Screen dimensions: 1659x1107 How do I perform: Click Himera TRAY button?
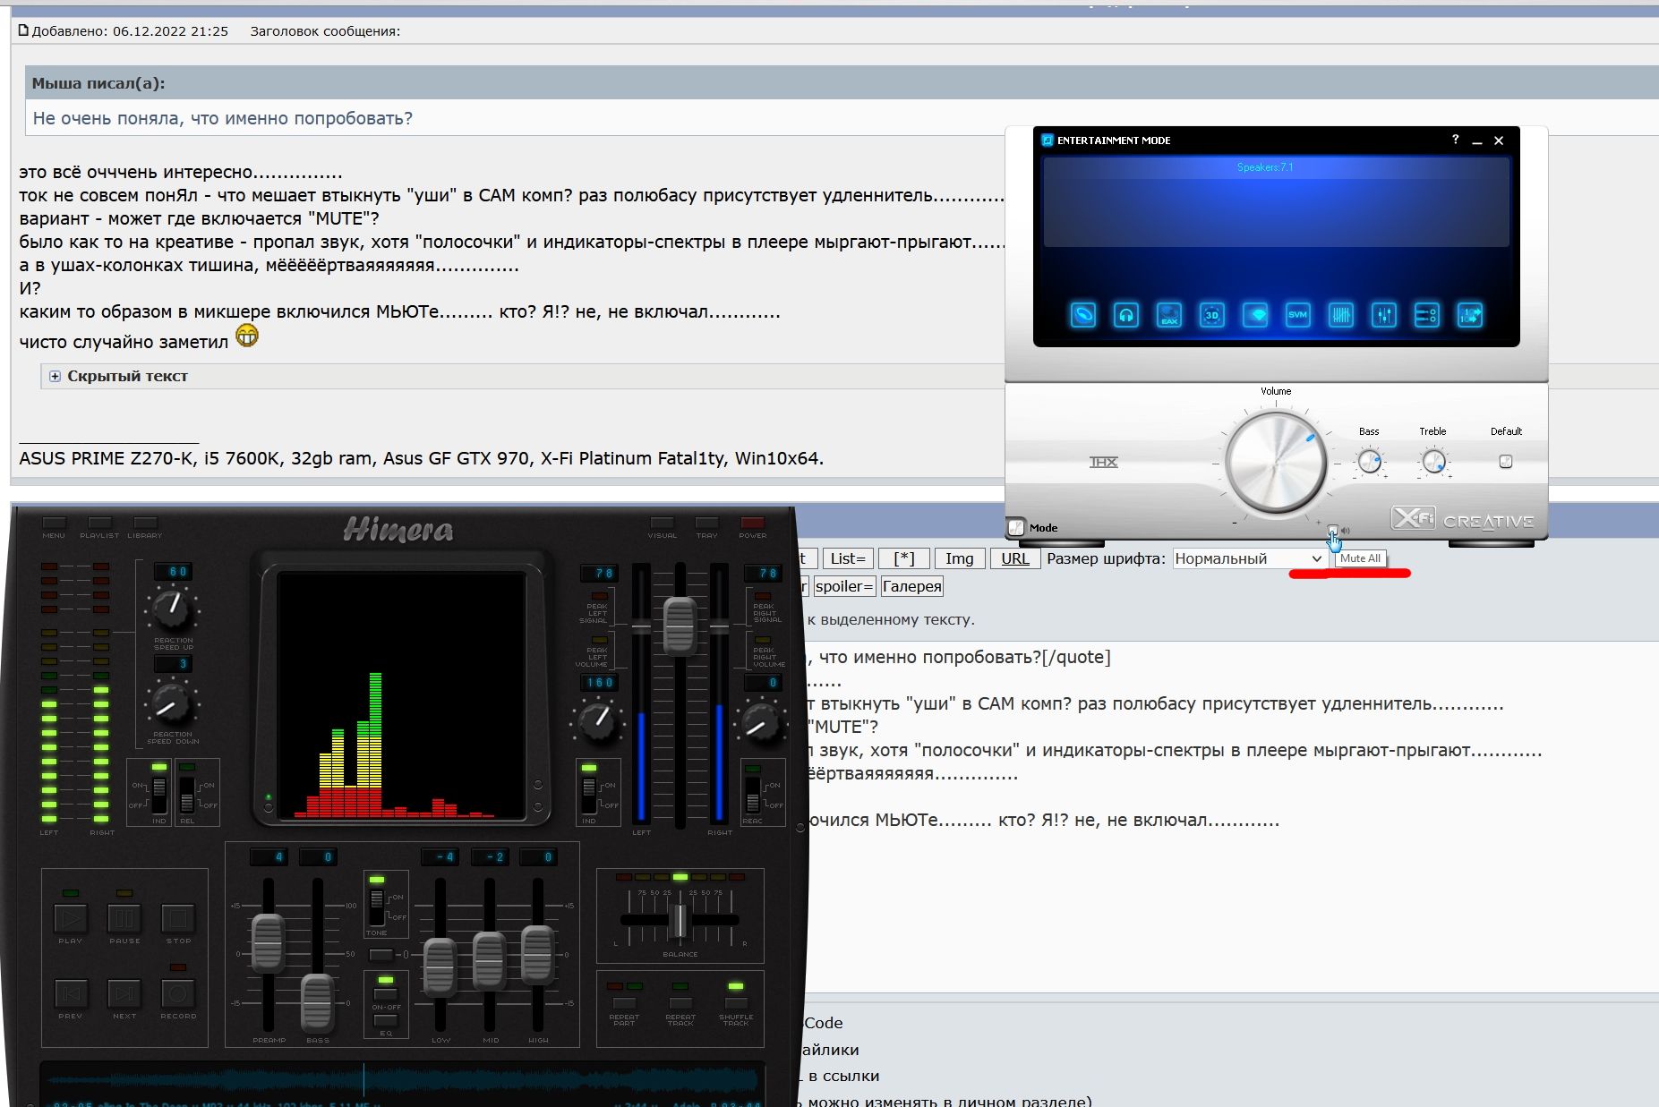click(x=707, y=523)
